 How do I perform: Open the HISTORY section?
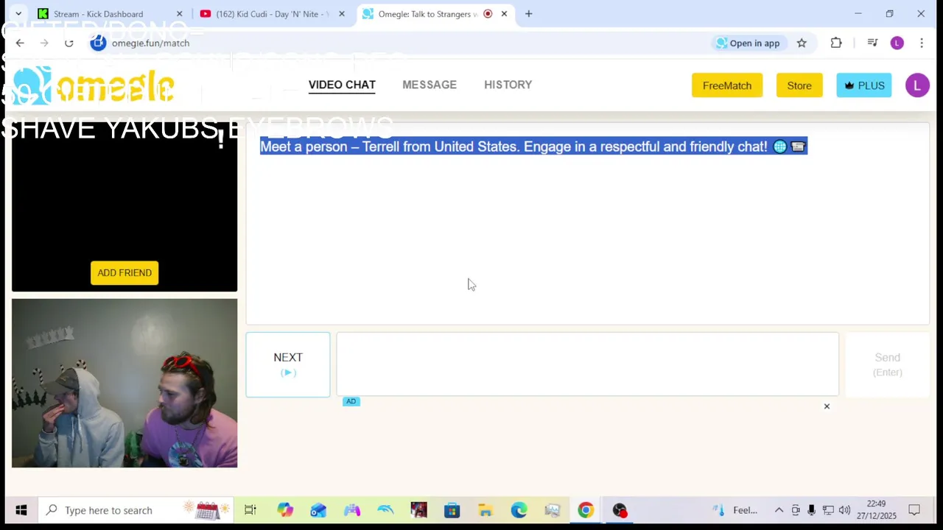(508, 85)
